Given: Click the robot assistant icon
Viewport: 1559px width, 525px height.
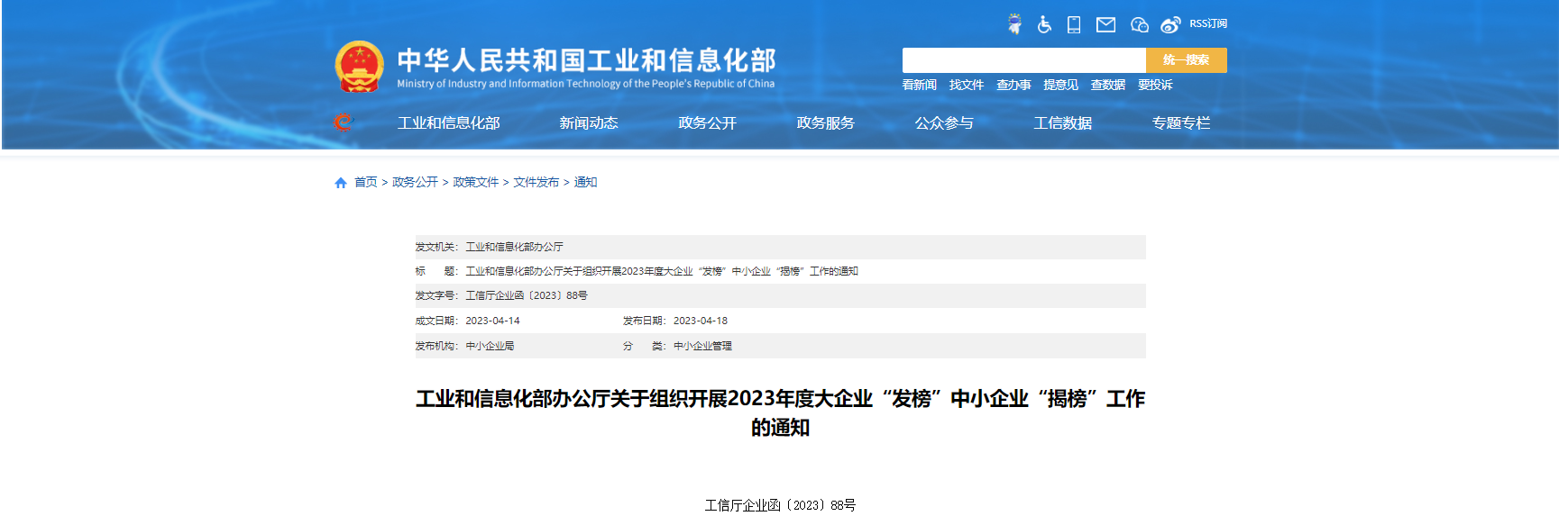Looking at the screenshot, I should [1014, 24].
